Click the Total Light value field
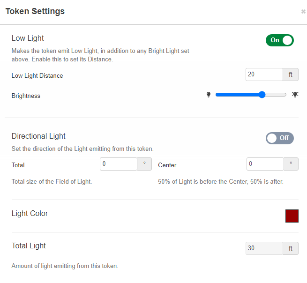The height and width of the screenshot is (283, 307). click(264, 248)
